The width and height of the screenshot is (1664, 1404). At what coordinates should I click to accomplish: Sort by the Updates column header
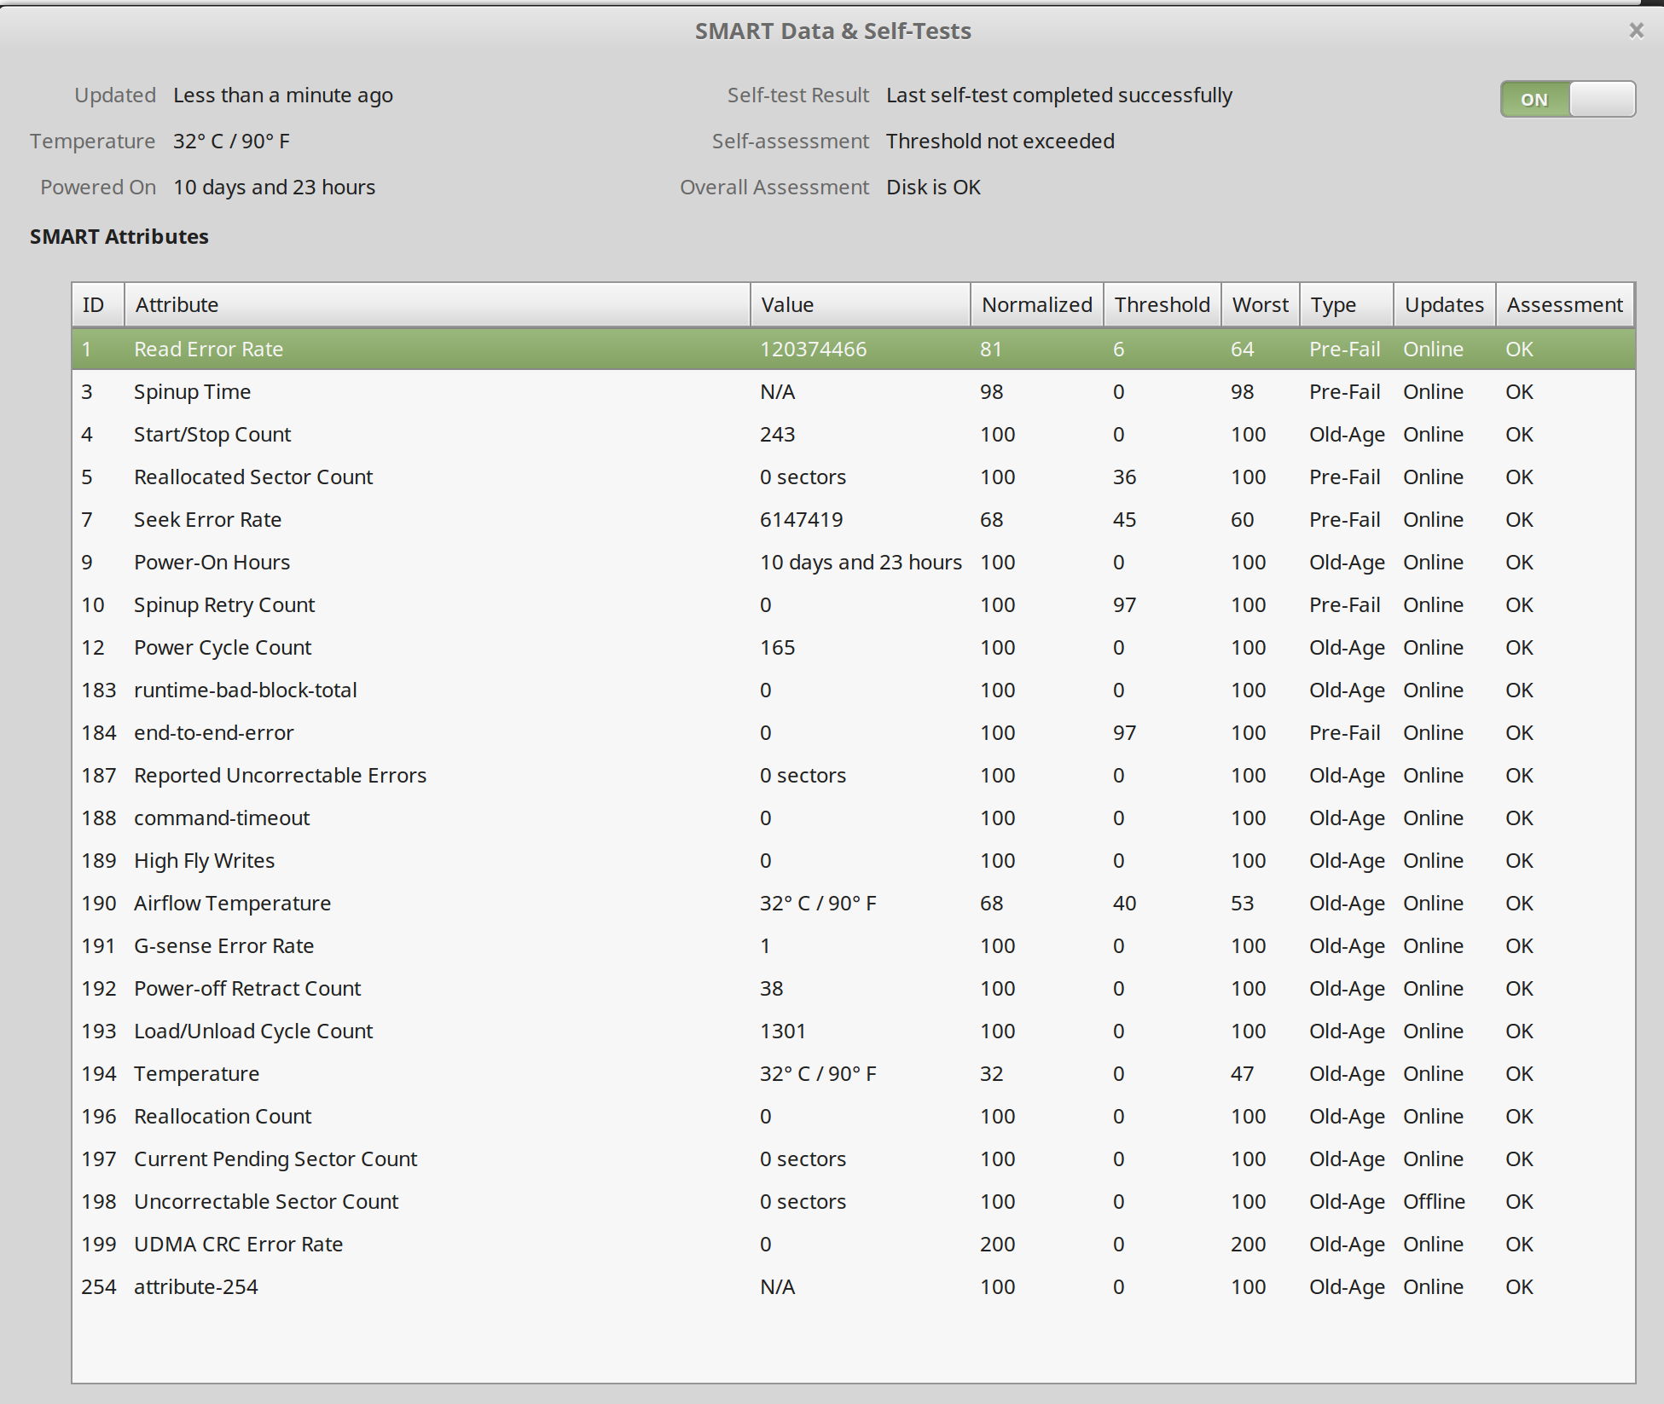click(x=1444, y=305)
